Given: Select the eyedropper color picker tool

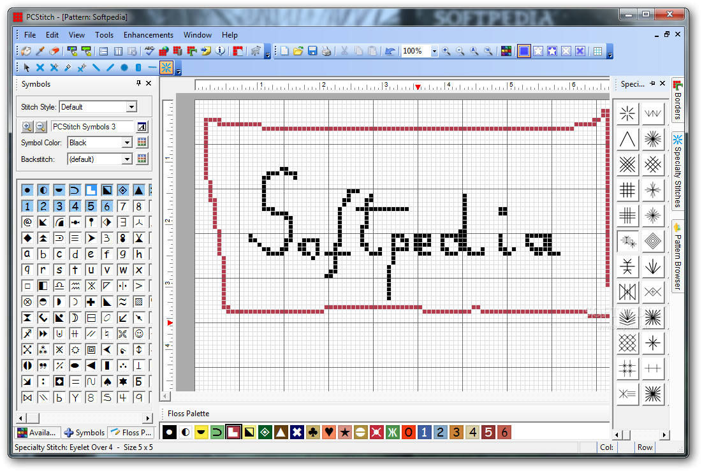Looking at the screenshot, I should click(x=40, y=51).
